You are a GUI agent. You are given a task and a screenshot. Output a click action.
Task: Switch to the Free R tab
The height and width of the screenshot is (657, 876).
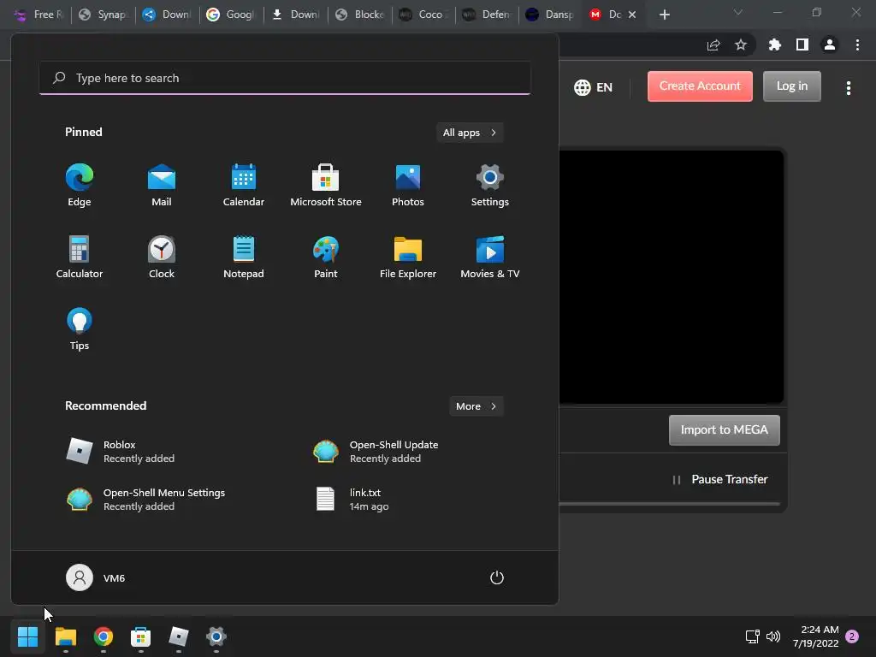(39, 15)
